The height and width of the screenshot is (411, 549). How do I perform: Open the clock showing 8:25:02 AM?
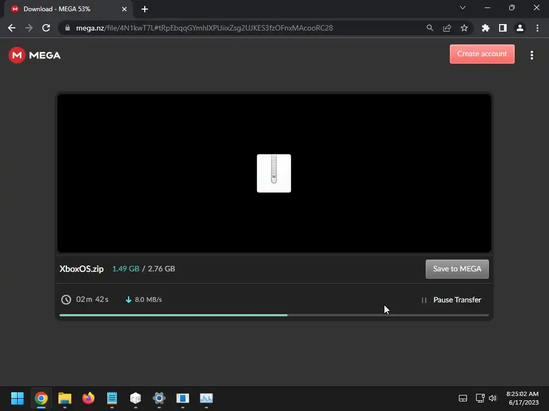tap(522, 398)
